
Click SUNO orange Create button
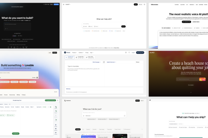pos(202,79)
